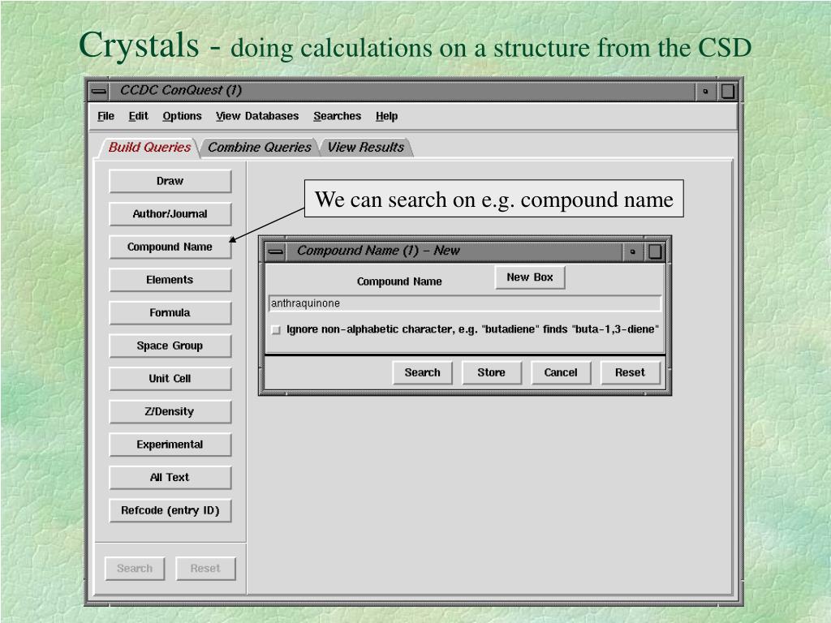Click the Z/Density query button
831x623 pixels.
(170, 411)
